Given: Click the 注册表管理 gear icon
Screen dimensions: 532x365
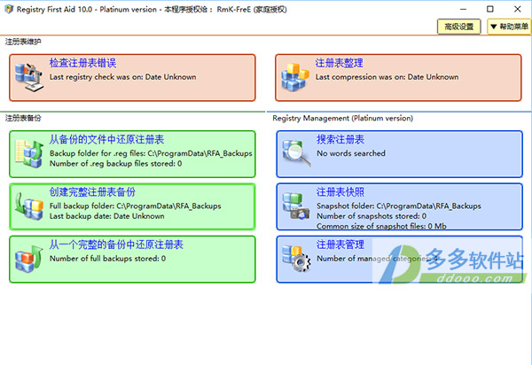Looking at the screenshot, I should pos(296,258).
